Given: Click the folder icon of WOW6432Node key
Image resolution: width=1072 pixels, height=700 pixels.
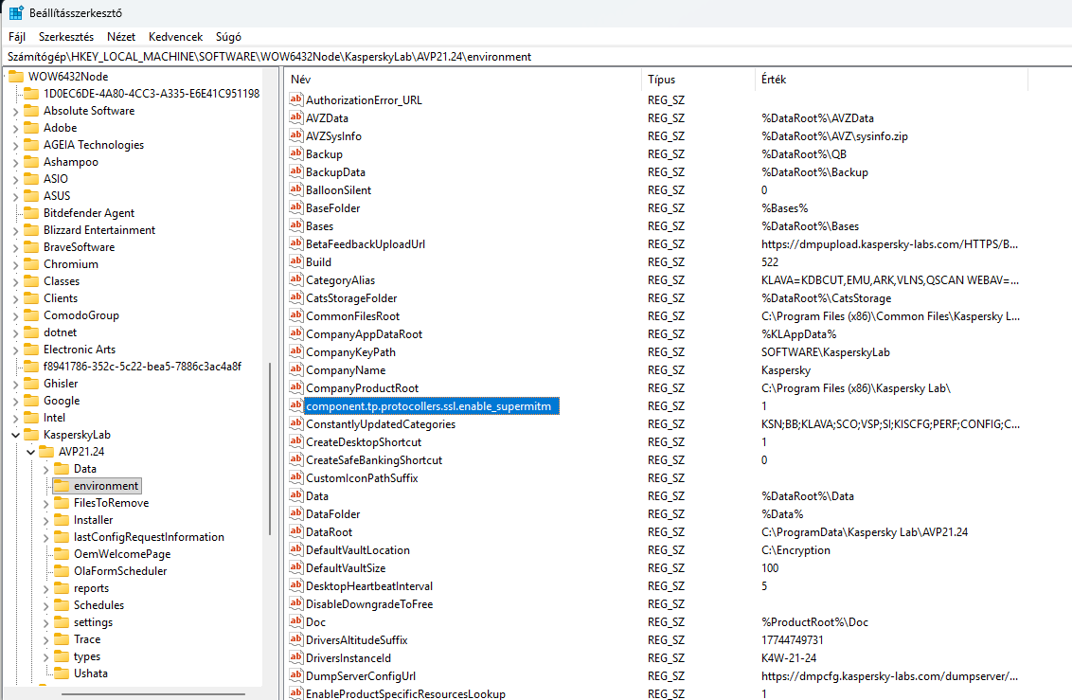Looking at the screenshot, I should tap(16, 77).
